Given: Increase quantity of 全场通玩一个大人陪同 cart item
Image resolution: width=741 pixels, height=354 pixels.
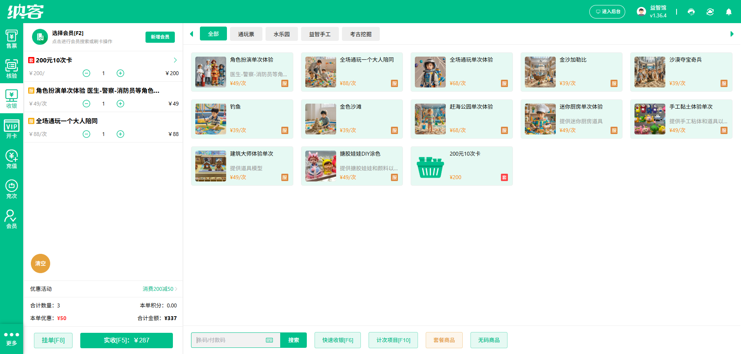Looking at the screenshot, I should (120, 134).
